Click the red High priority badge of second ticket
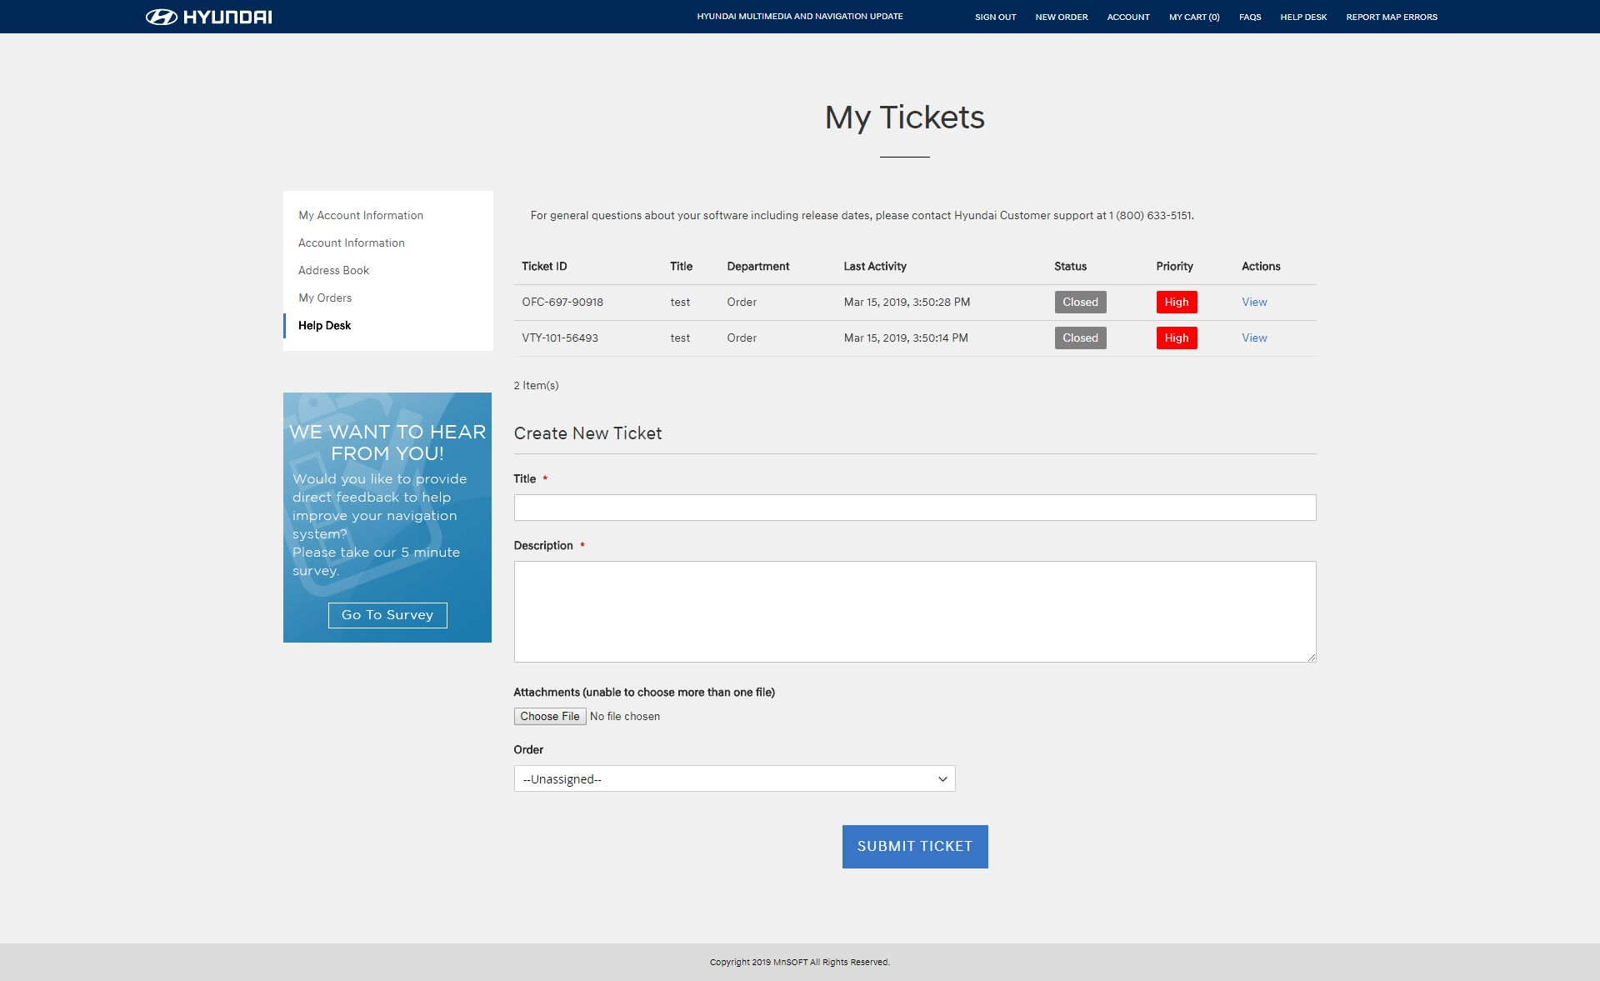 point(1176,338)
